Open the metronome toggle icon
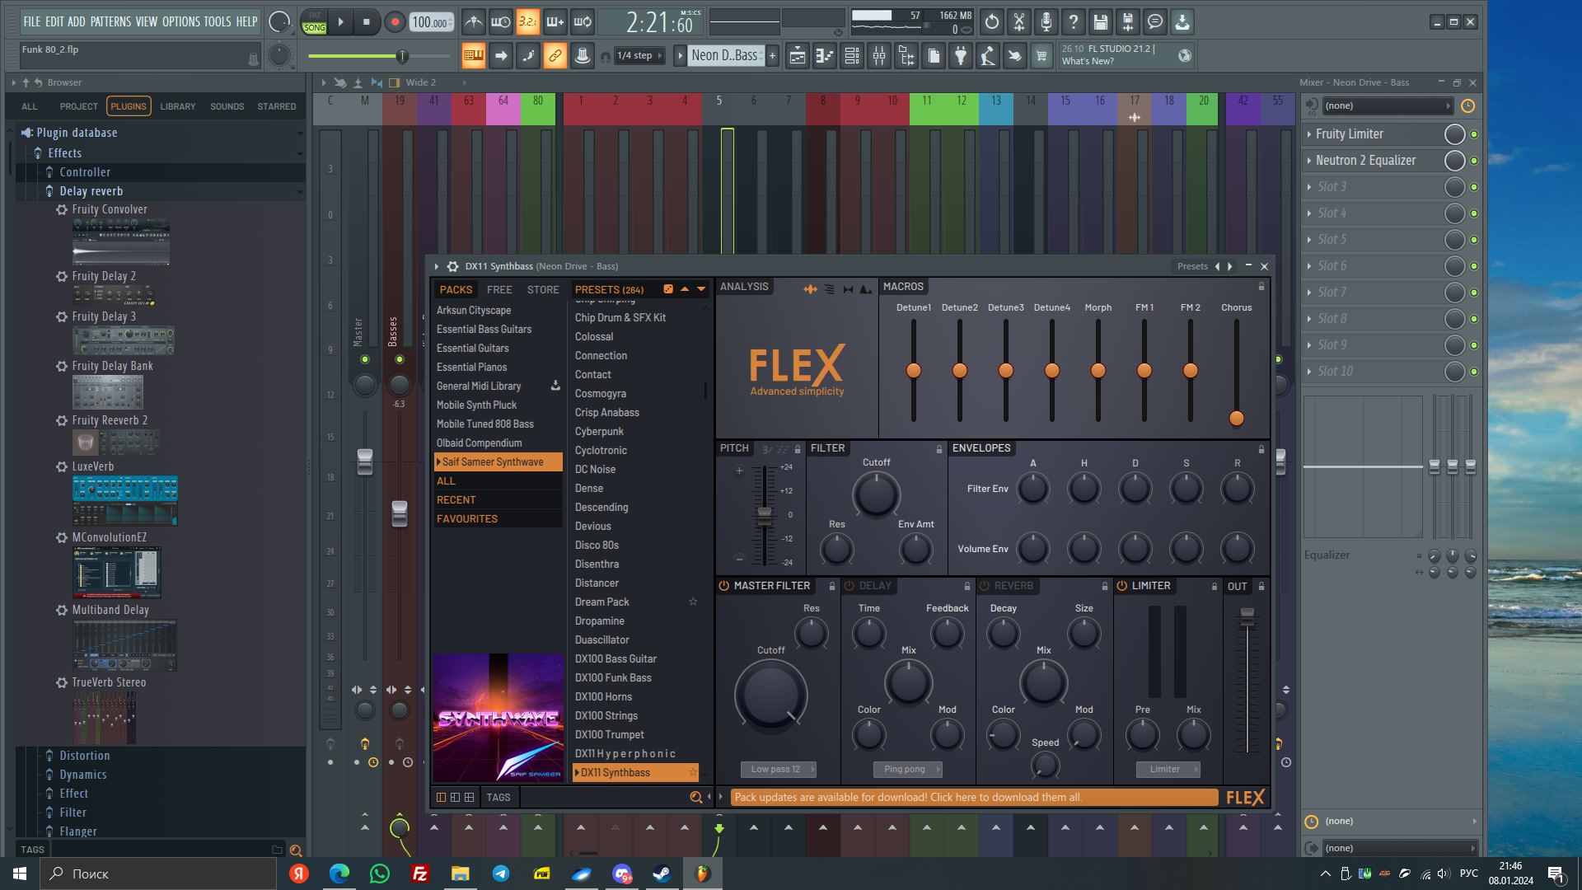Image resolution: width=1582 pixels, height=890 pixels. click(473, 22)
